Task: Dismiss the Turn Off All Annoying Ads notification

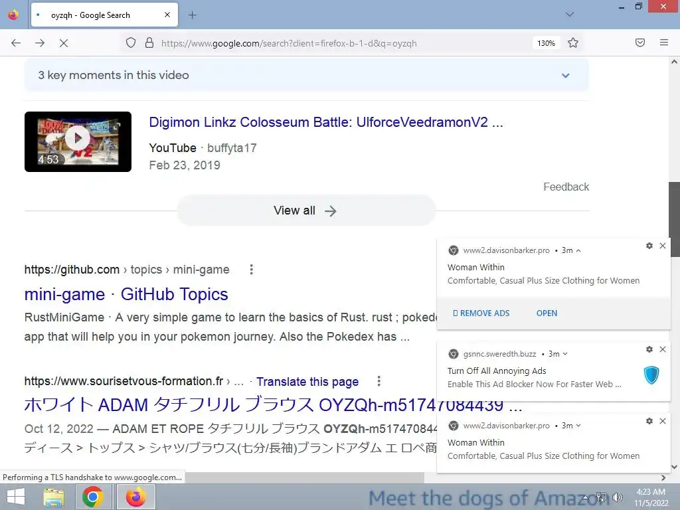Action: coord(663,349)
